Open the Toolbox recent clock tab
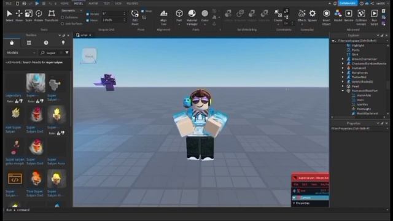 [x=46, y=43]
